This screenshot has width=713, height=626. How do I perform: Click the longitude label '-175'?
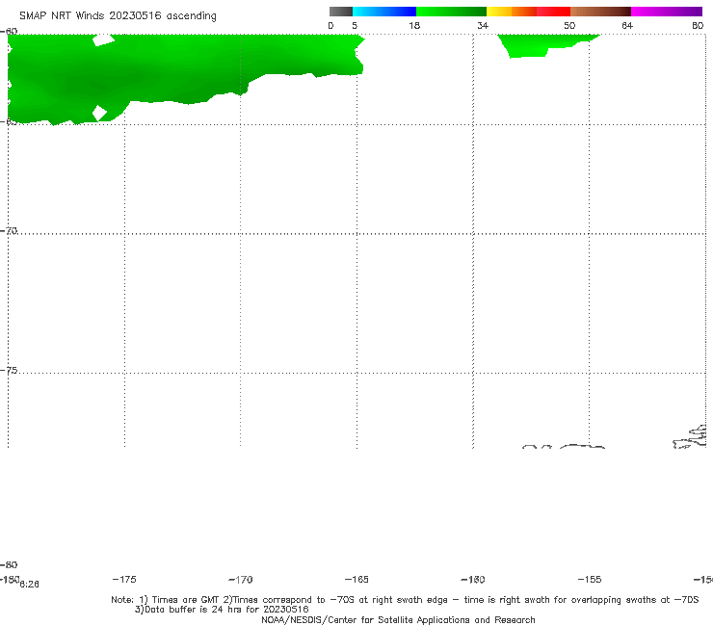(124, 580)
